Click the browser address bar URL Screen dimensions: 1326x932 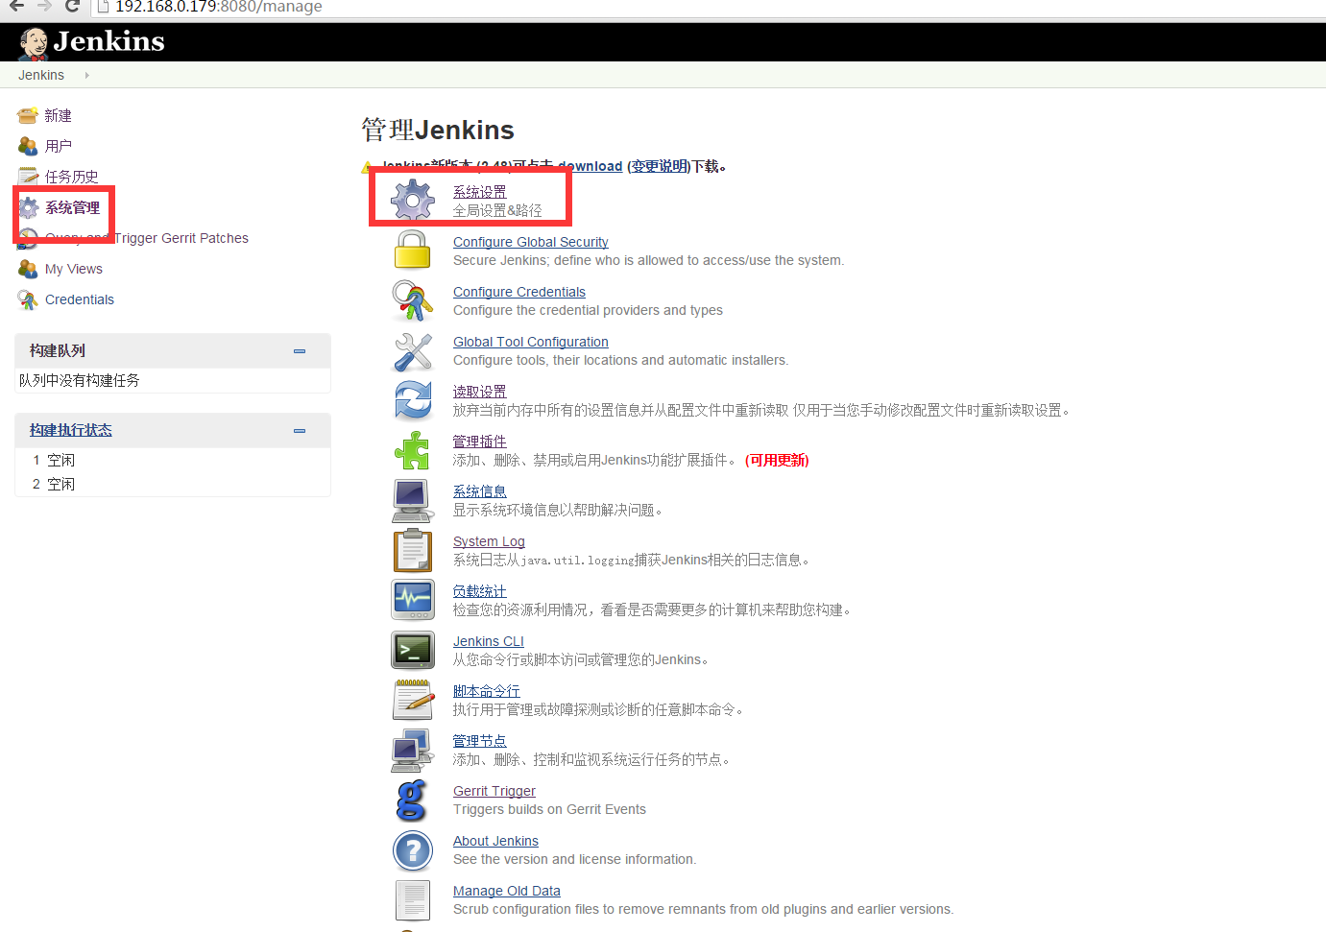click(219, 7)
